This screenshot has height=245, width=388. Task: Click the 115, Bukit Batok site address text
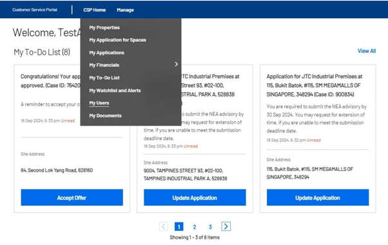(310, 173)
